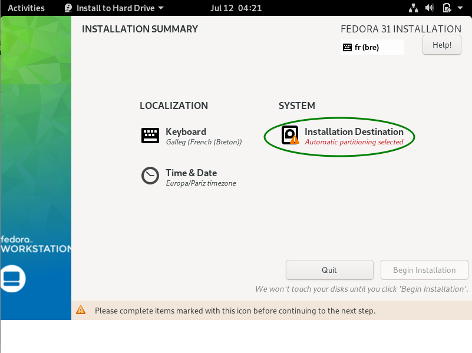Expand the Install to Hard Drive app menu arrow
The width and height of the screenshot is (472, 353).
[161, 8]
